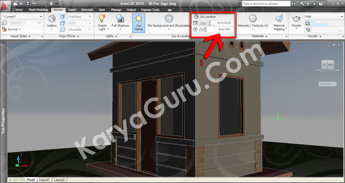Click the Material Mapping icon
Viewport: 345px width, 183px height.
(x=279, y=19)
